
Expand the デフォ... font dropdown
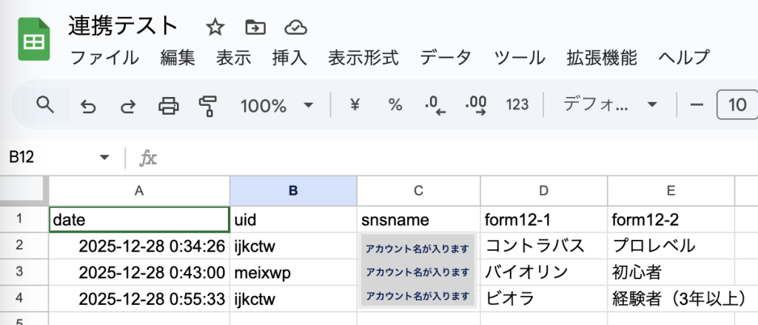(x=610, y=105)
